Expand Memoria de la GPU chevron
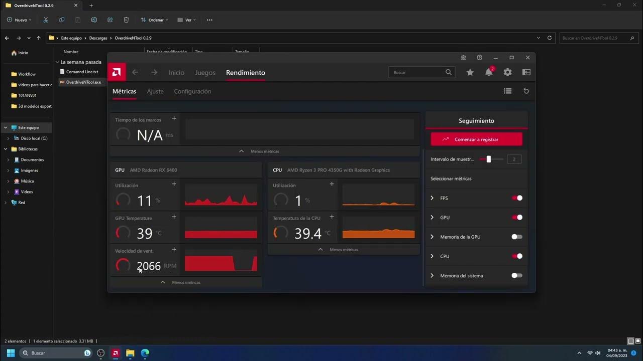 pos(432,237)
